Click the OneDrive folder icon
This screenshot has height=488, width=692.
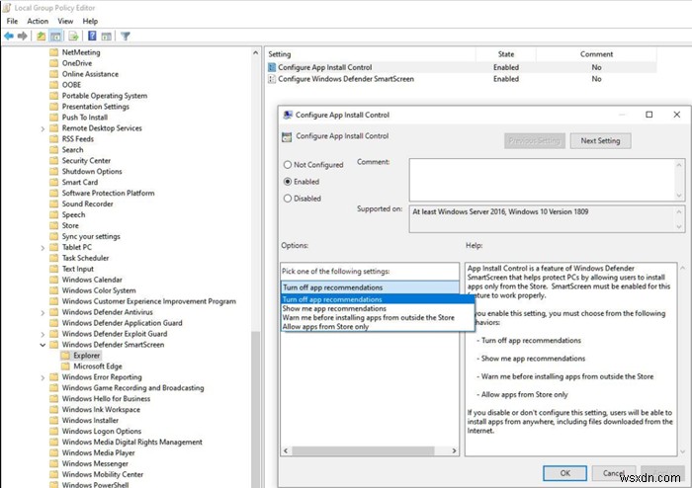[53, 63]
